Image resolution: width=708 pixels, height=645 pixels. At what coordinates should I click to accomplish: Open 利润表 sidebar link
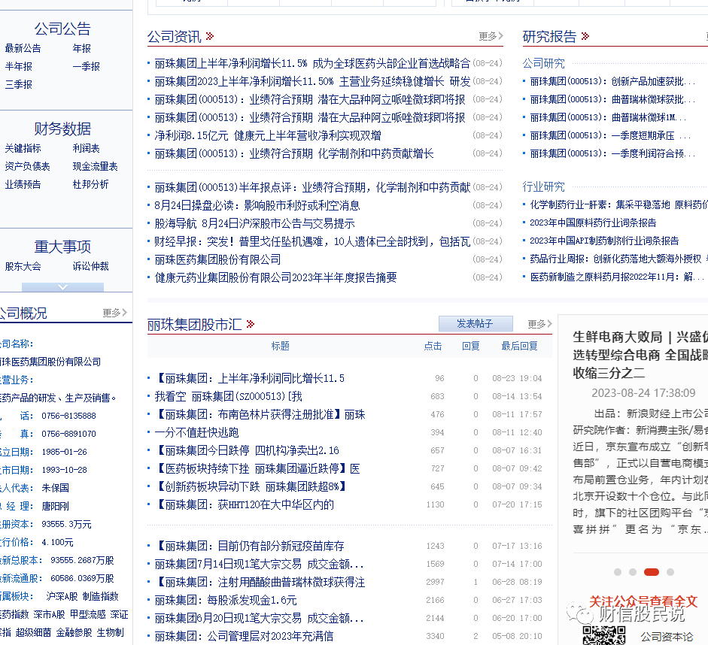click(87, 148)
